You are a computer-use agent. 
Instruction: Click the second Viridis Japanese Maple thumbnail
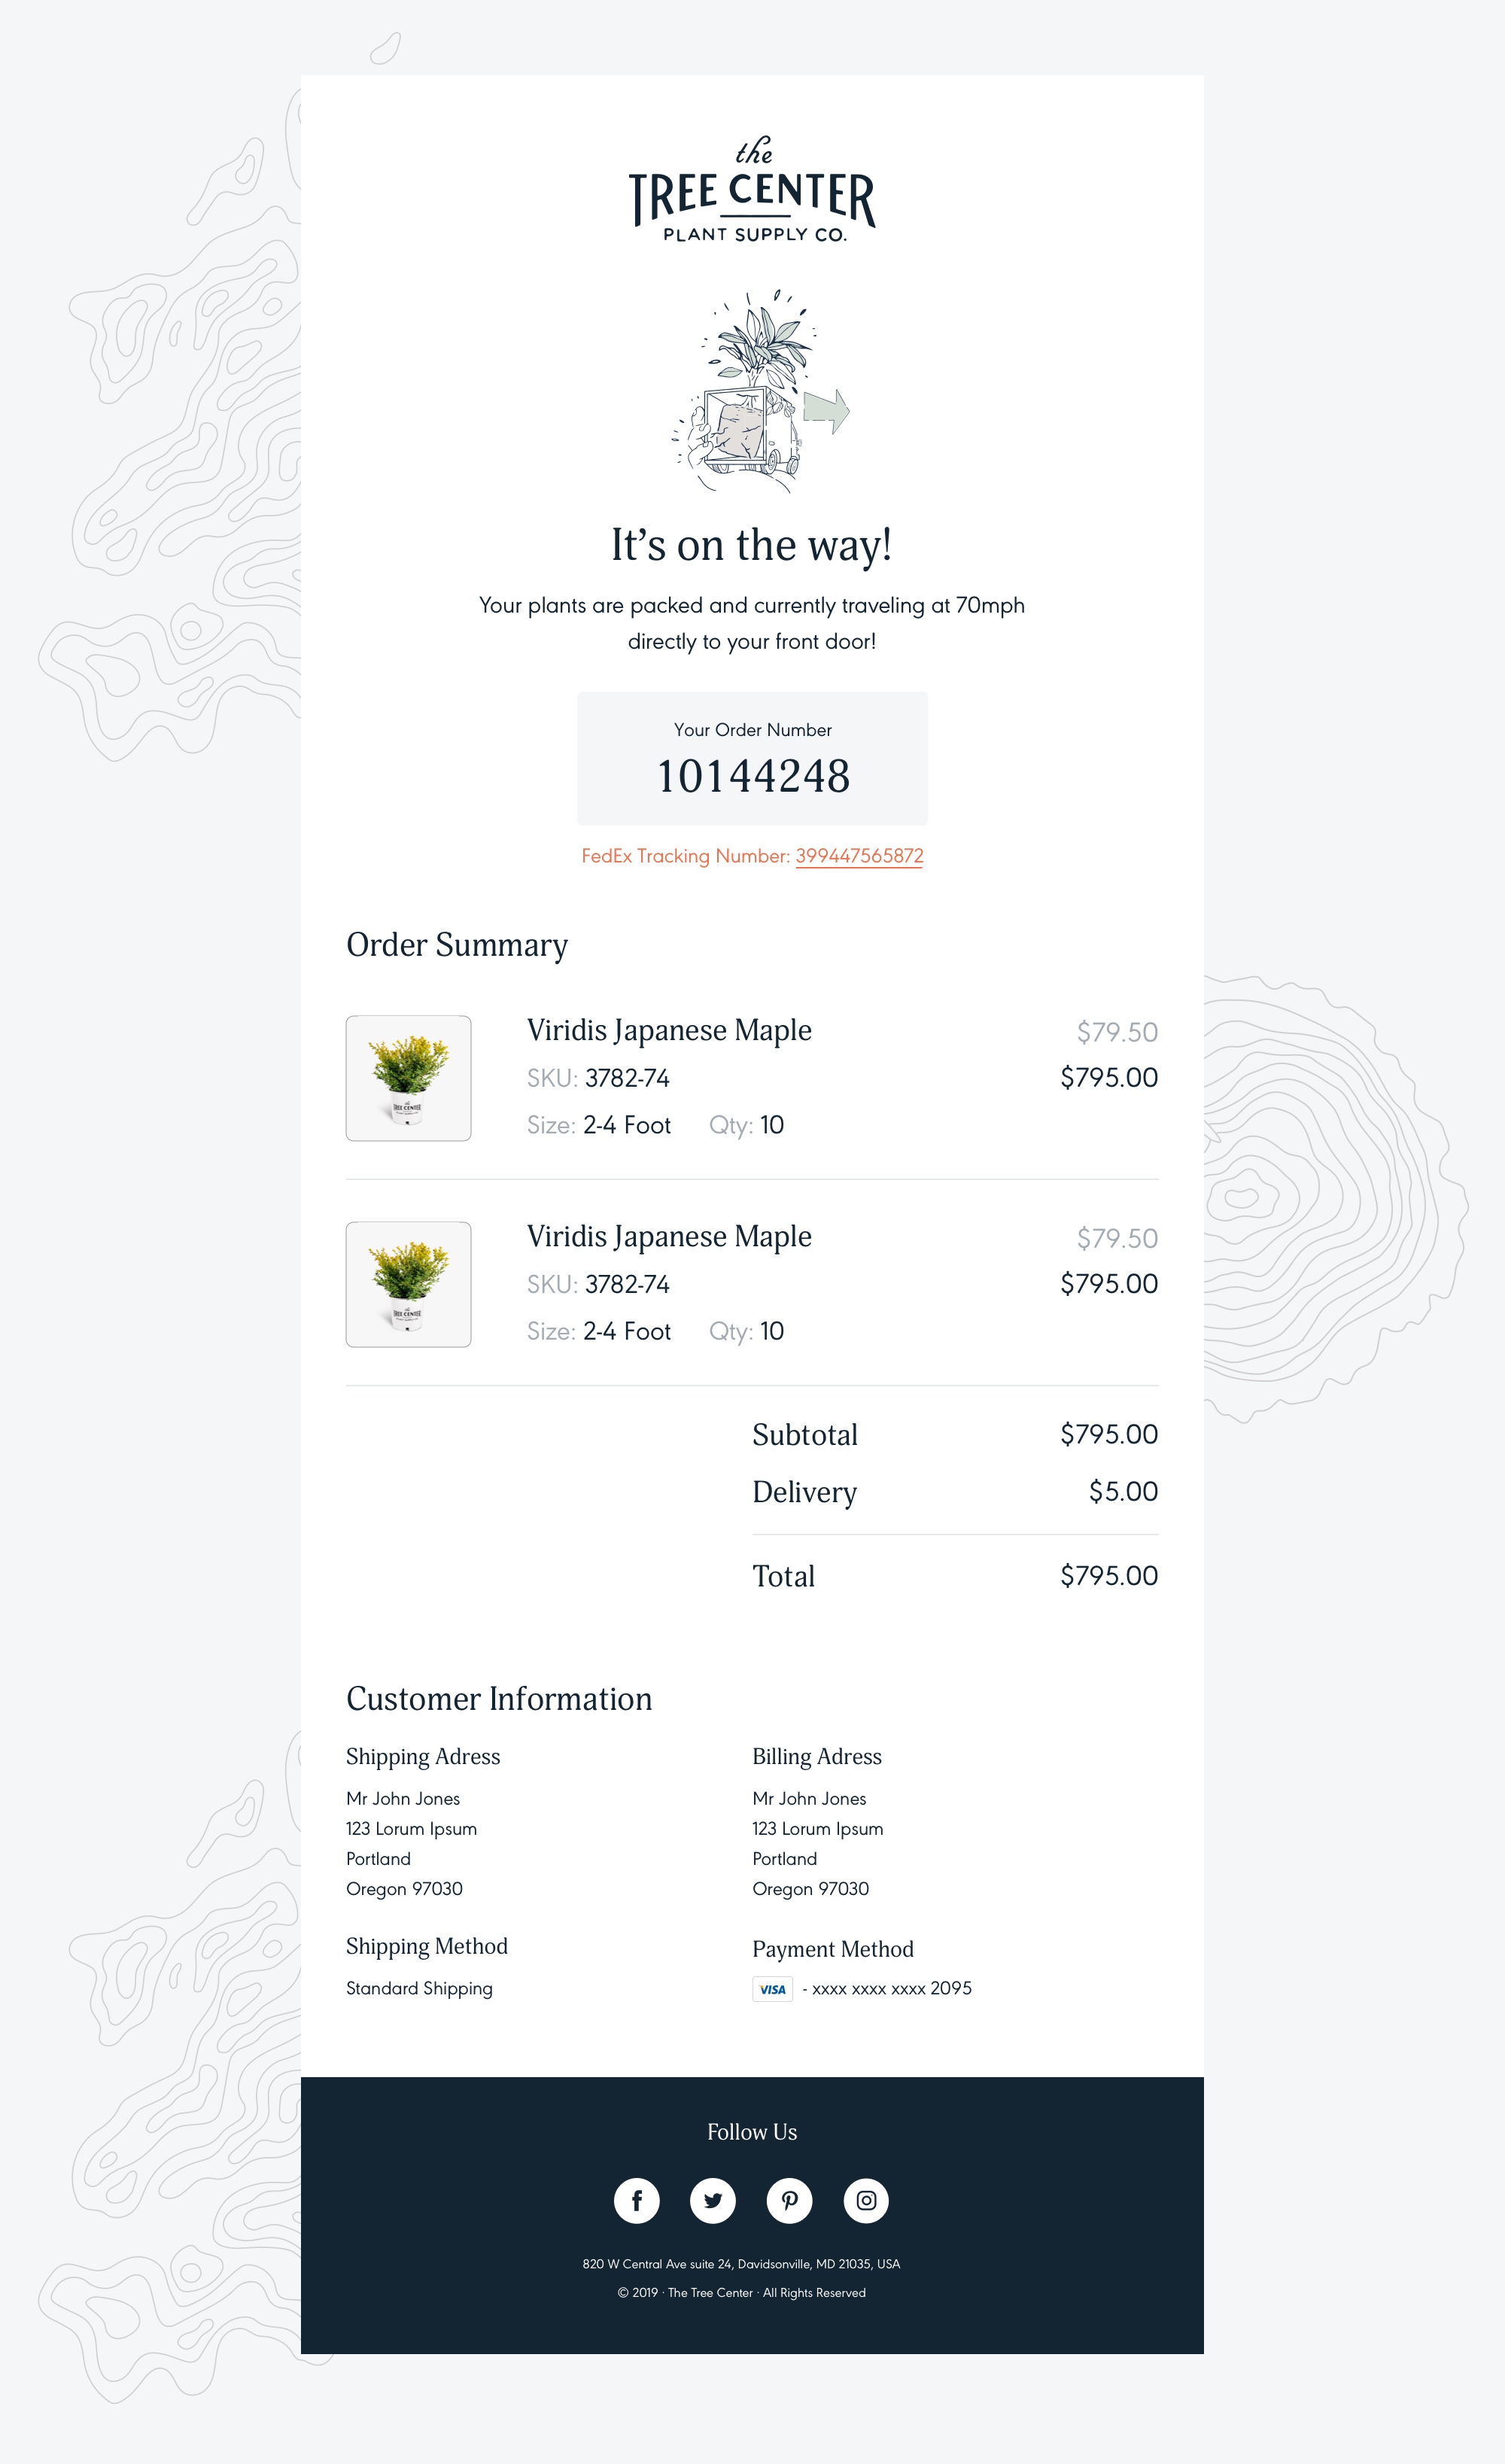pyautogui.click(x=408, y=1284)
